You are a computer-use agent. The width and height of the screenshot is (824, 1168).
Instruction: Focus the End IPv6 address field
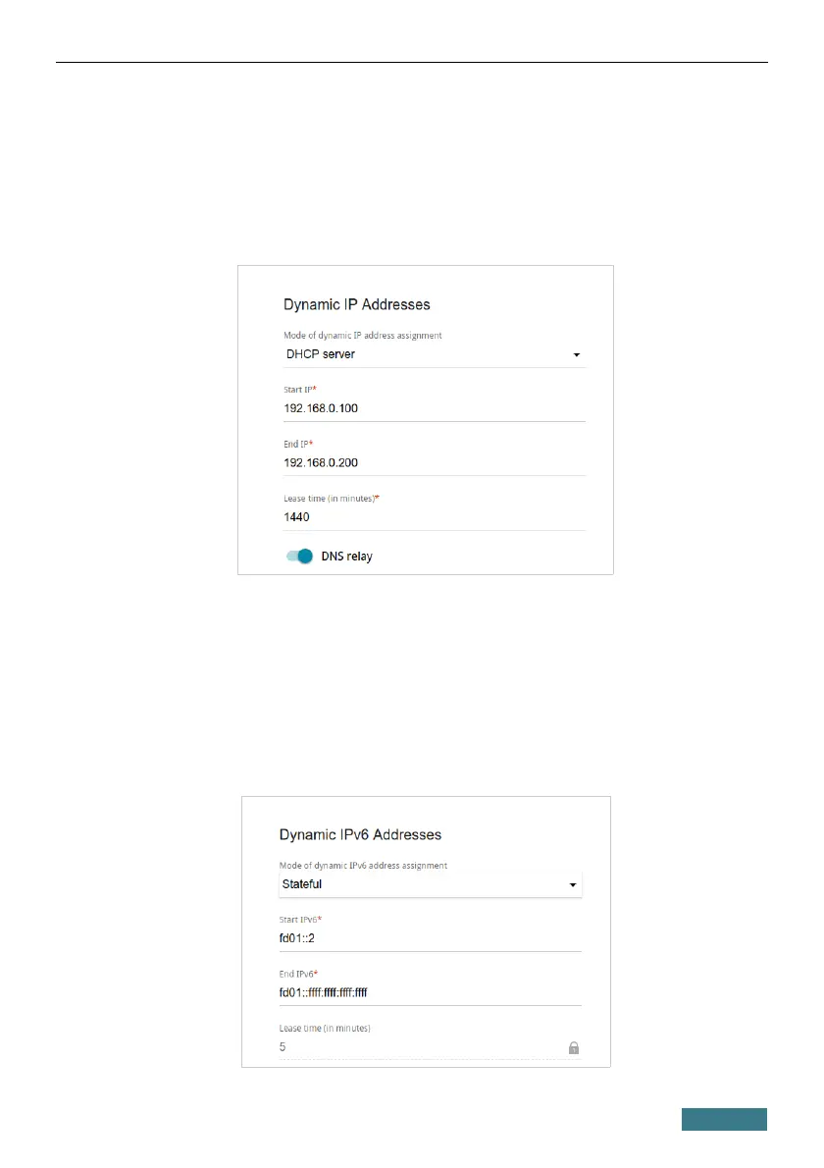(x=428, y=992)
